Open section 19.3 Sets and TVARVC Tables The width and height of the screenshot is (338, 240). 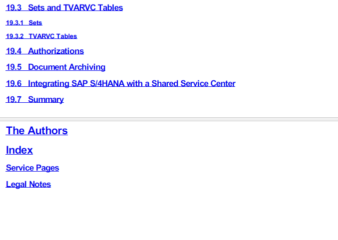64,8
